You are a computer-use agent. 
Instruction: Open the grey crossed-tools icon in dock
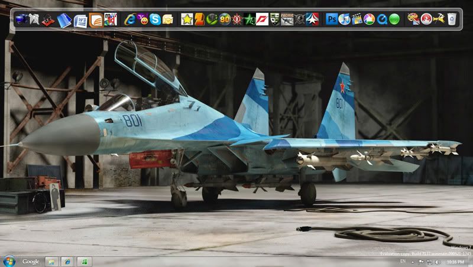point(34,19)
